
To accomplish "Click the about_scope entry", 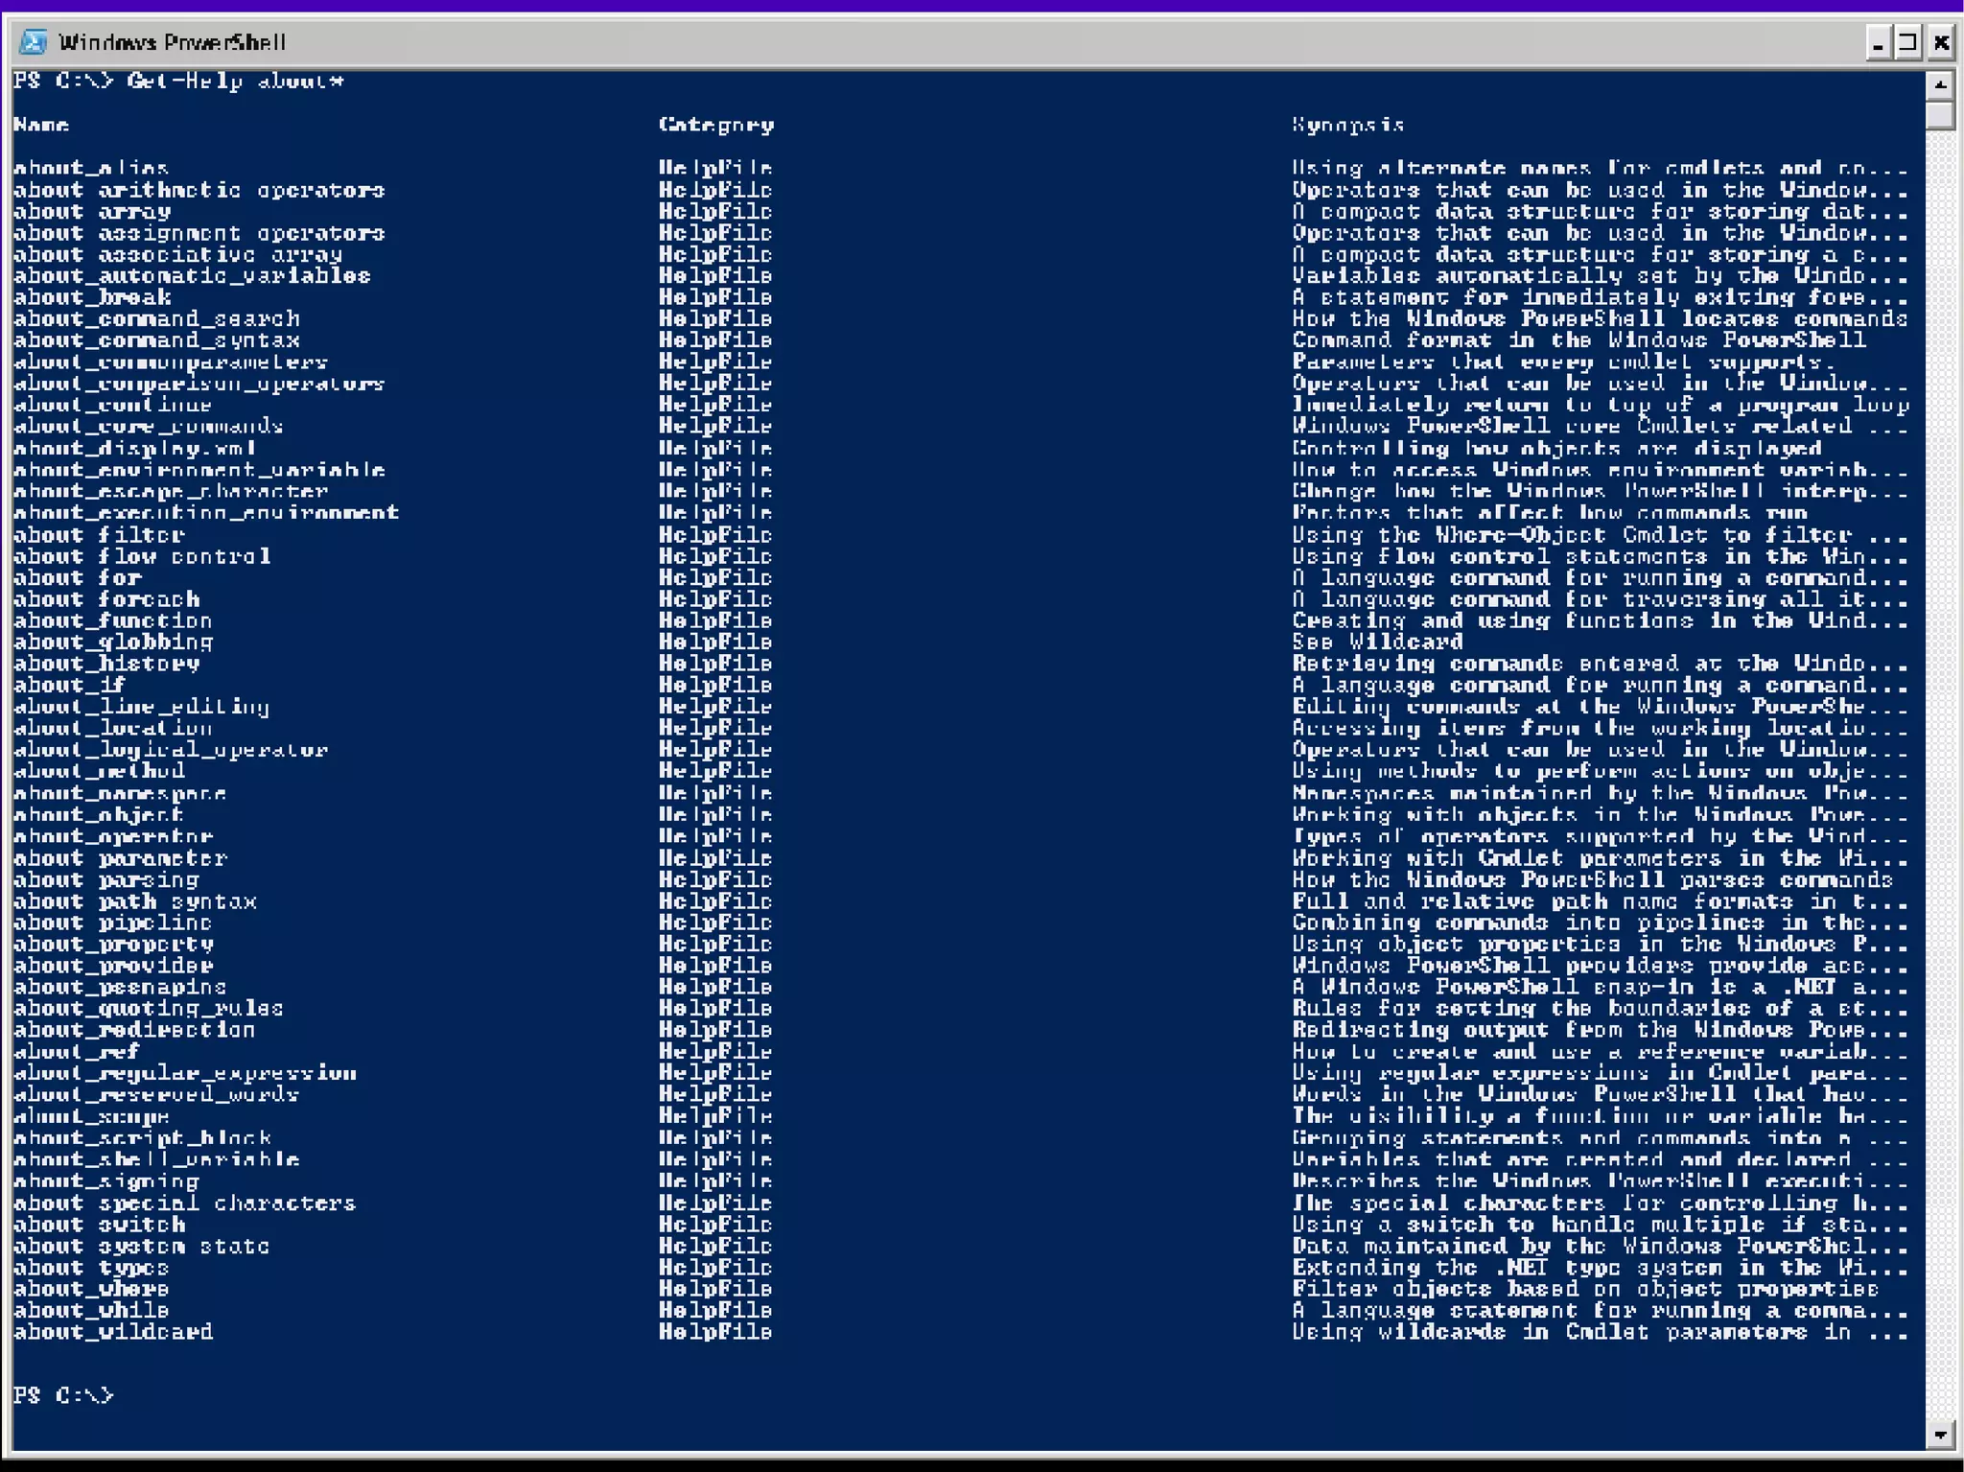I will [x=91, y=1116].
